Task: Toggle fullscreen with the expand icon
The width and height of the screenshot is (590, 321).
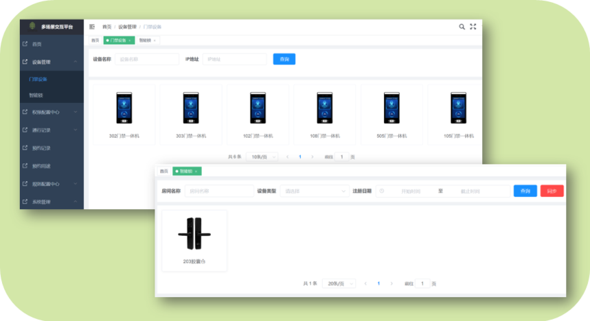Action: 473,27
